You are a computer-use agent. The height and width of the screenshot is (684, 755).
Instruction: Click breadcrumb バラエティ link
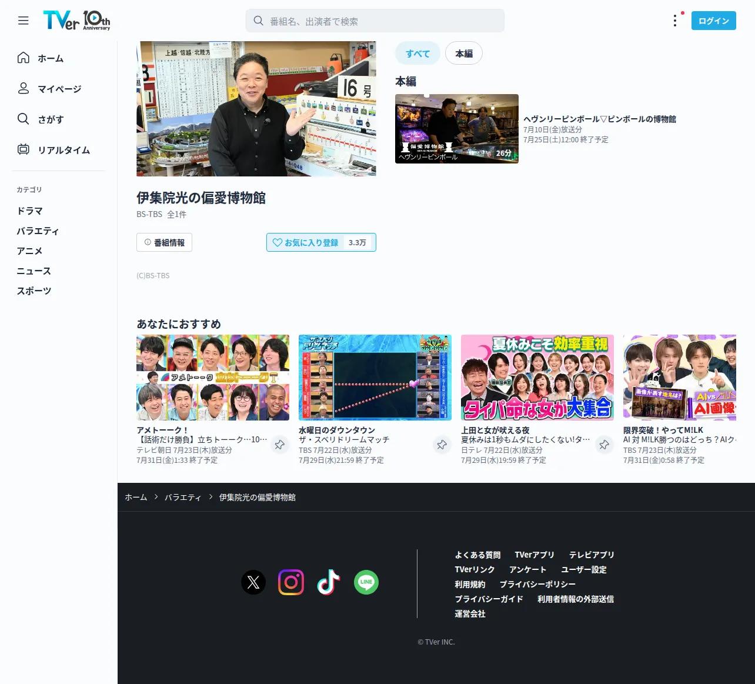click(x=183, y=498)
